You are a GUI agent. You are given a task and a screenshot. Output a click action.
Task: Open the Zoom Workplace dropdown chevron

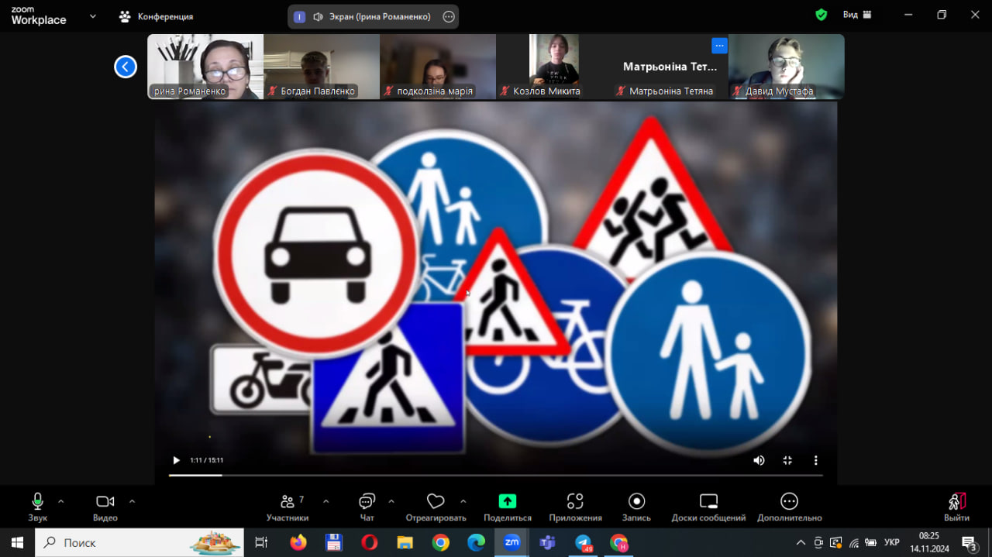tap(93, 15)
